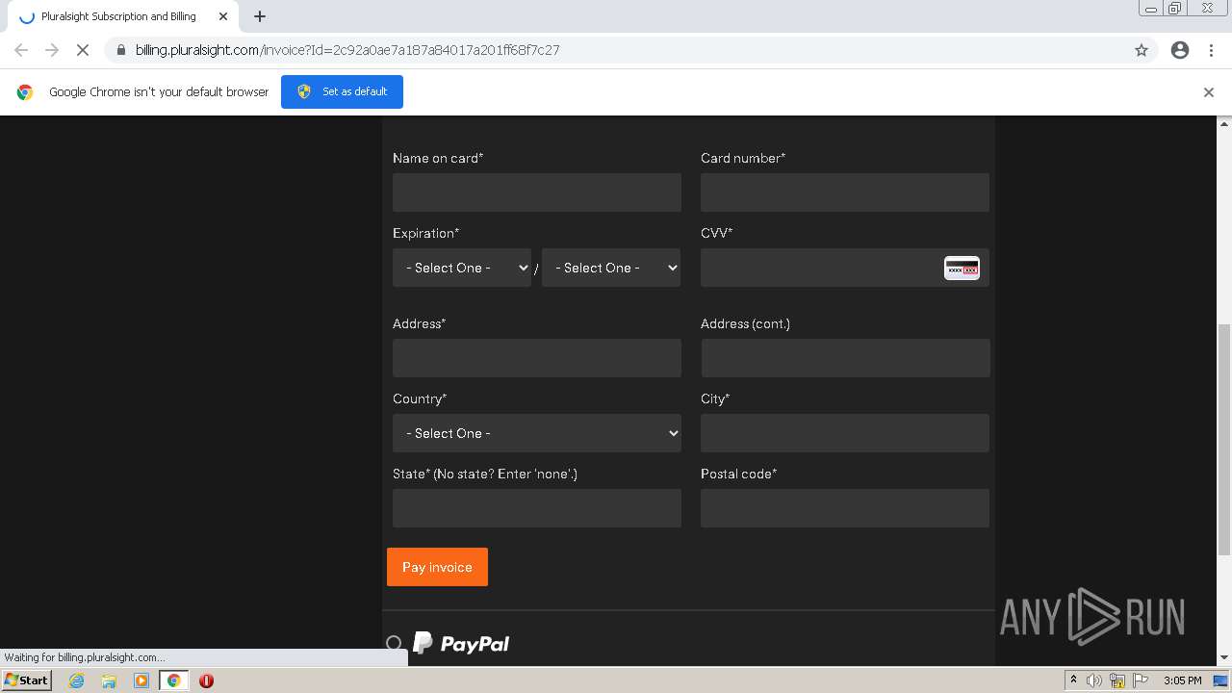Click the network icon in the tray
Viewport: 1232px width, 693px height.
pos(1117,680)
